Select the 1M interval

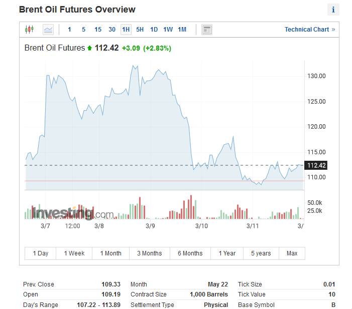182,30
